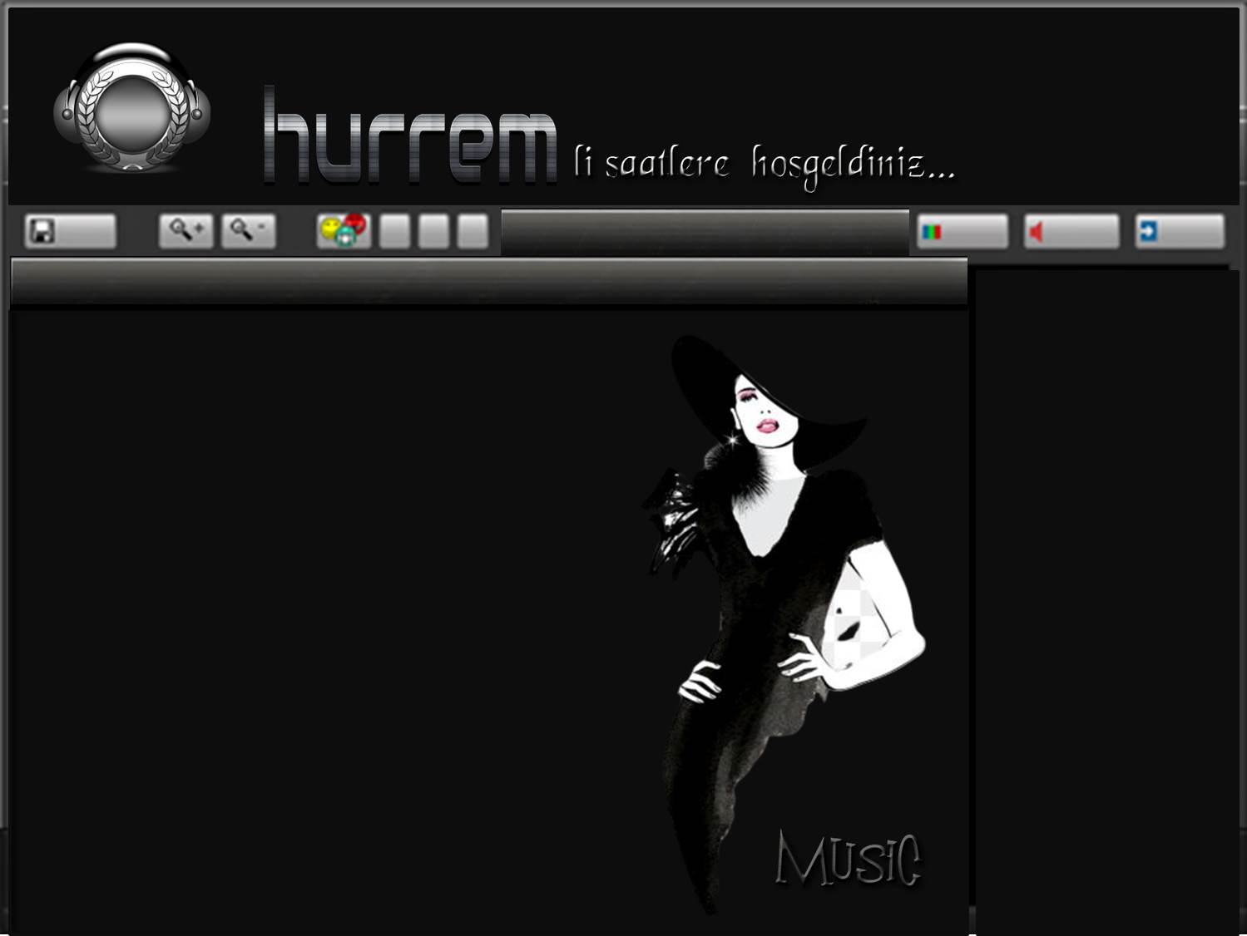Open the RGB color bars button
The height and width of the screenshot is (936, 1247).
pyautogui.click(x=962, y=231)
